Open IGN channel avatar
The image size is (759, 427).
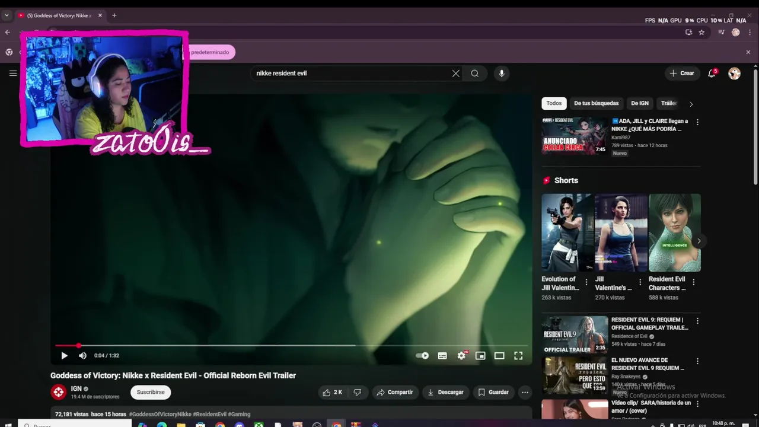[58, 392]
